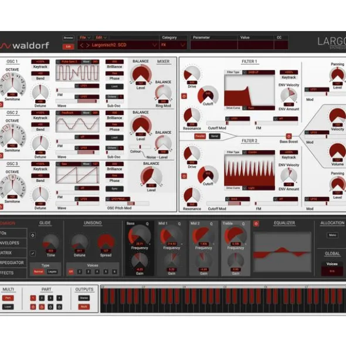
Task: Toggle Part 4 power icon
Action: click(x=59, y=307)
